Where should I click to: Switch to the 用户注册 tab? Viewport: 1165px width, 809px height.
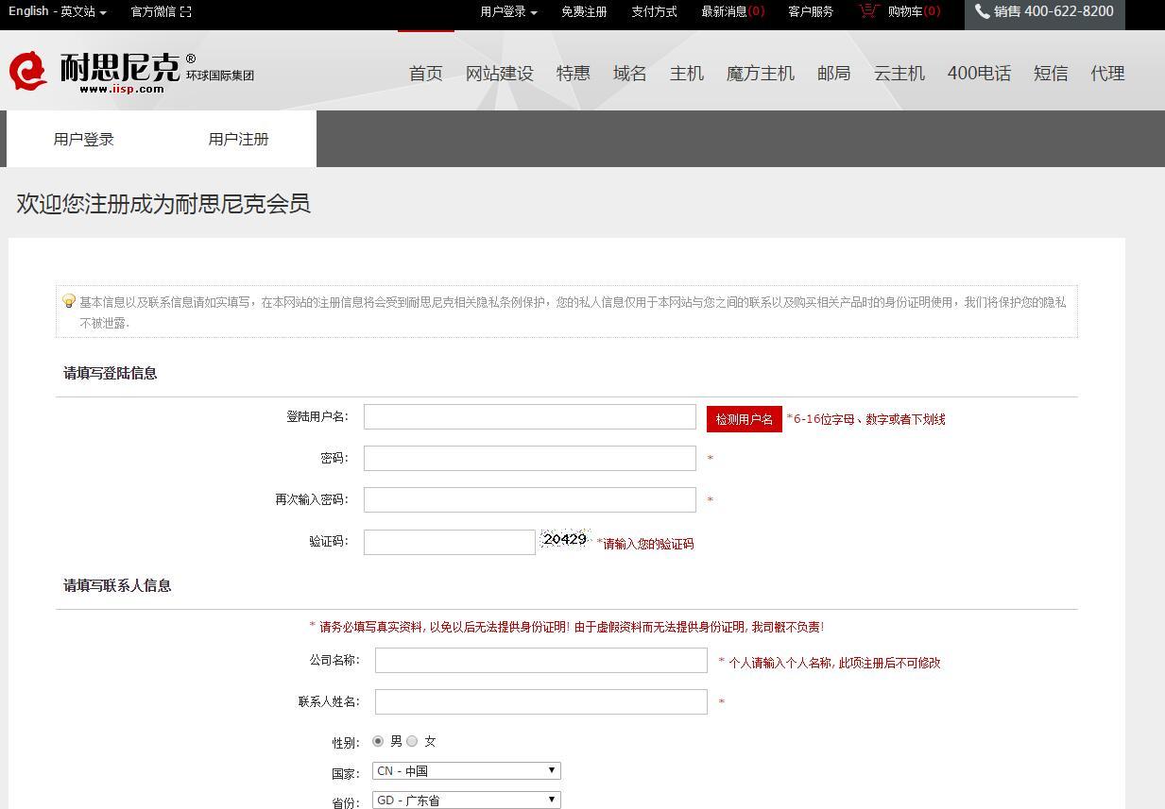pyautogui.click(x=239, y=139)
